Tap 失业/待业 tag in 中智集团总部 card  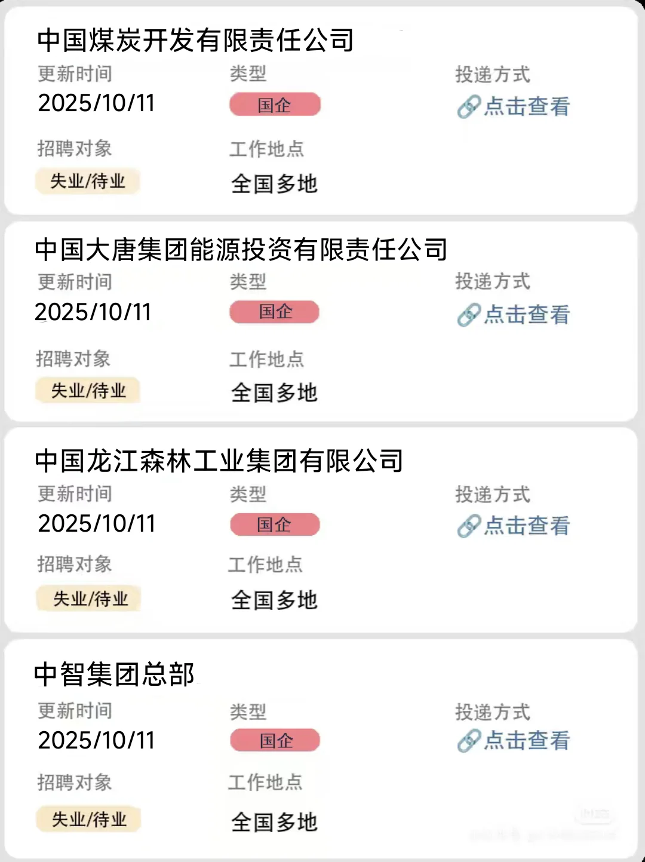[89, 819]
